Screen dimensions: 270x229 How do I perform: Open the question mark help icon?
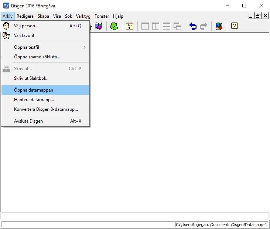pyautogui.click(x=235, y=26)
